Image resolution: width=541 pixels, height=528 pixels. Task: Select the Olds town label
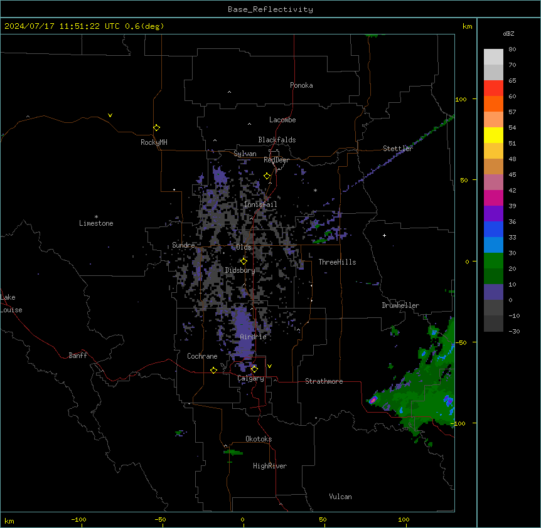[x=244, y=247]
